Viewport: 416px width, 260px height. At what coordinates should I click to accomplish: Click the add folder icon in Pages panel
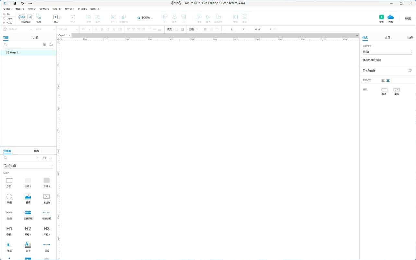(51, 45)
